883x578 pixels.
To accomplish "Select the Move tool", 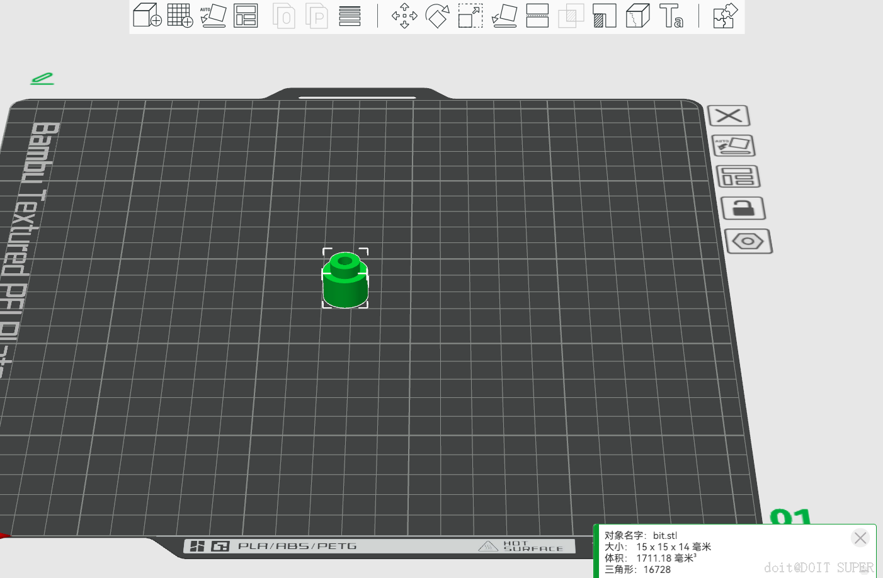I will [404, 16].
